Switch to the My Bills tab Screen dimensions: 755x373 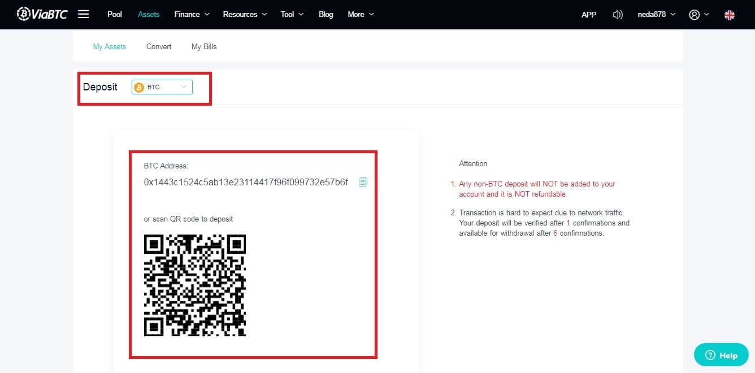tap(204, 46)
